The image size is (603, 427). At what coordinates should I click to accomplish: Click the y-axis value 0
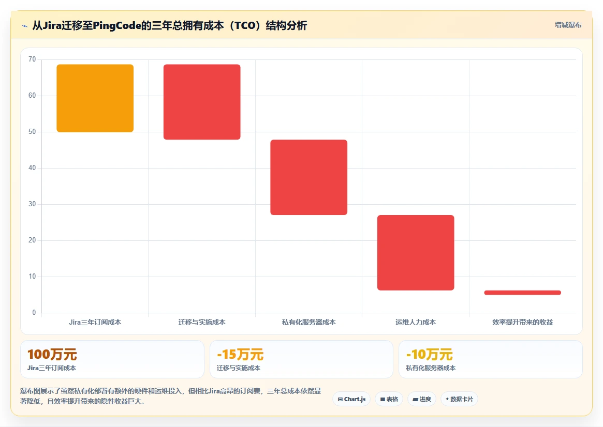[x=34, y=313]
